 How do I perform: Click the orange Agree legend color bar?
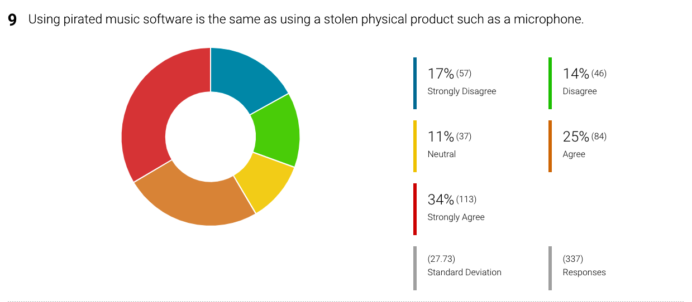[x=550, y=147]
